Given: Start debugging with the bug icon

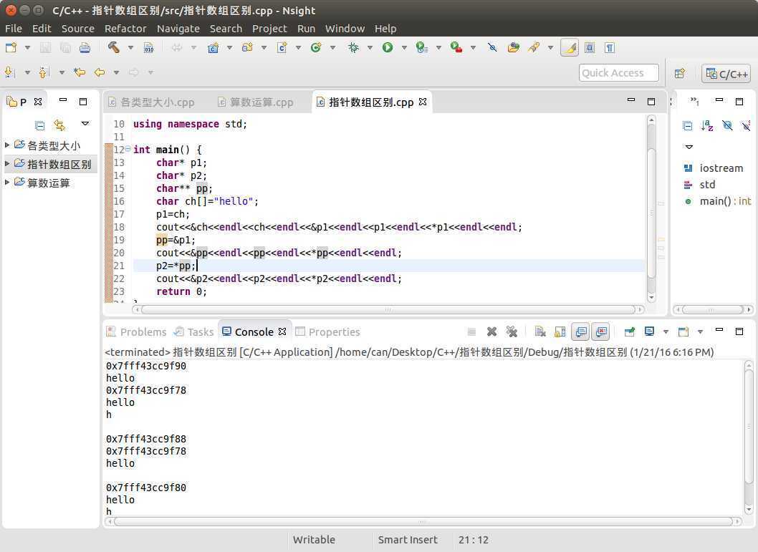Looking at the screenshot, I should 353,47.
